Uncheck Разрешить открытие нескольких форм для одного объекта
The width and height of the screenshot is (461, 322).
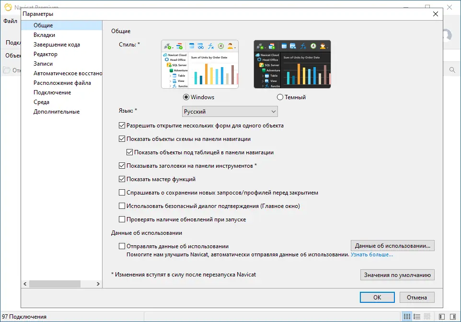tap(122, 126)
